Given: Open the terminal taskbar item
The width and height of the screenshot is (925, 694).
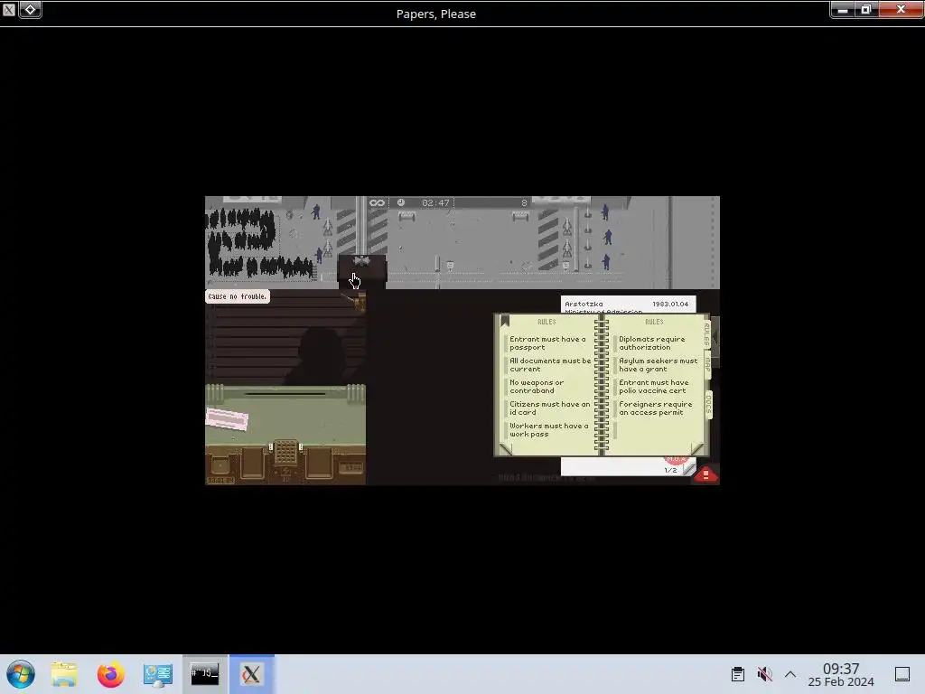Looking at the screenshot, I should (205, 674).
